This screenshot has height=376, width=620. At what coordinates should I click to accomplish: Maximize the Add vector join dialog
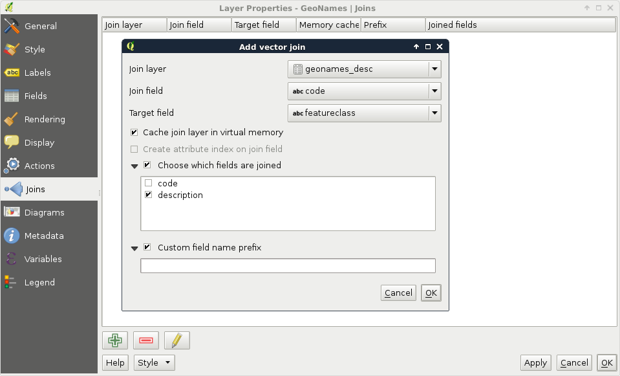click(428, 47)
